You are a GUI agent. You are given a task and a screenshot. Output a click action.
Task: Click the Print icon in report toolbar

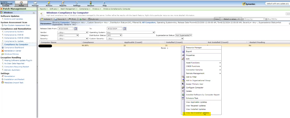tap(72, 19)
